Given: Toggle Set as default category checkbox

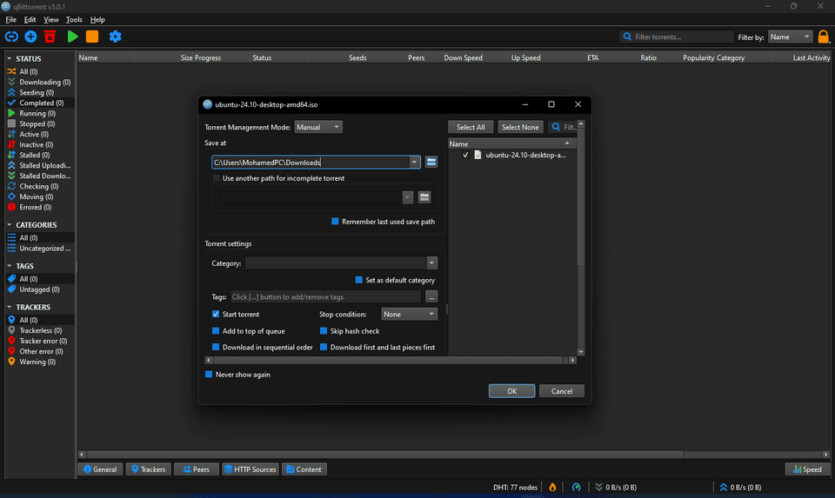Looking at the screenshot, I should click(x=359, y=280).
